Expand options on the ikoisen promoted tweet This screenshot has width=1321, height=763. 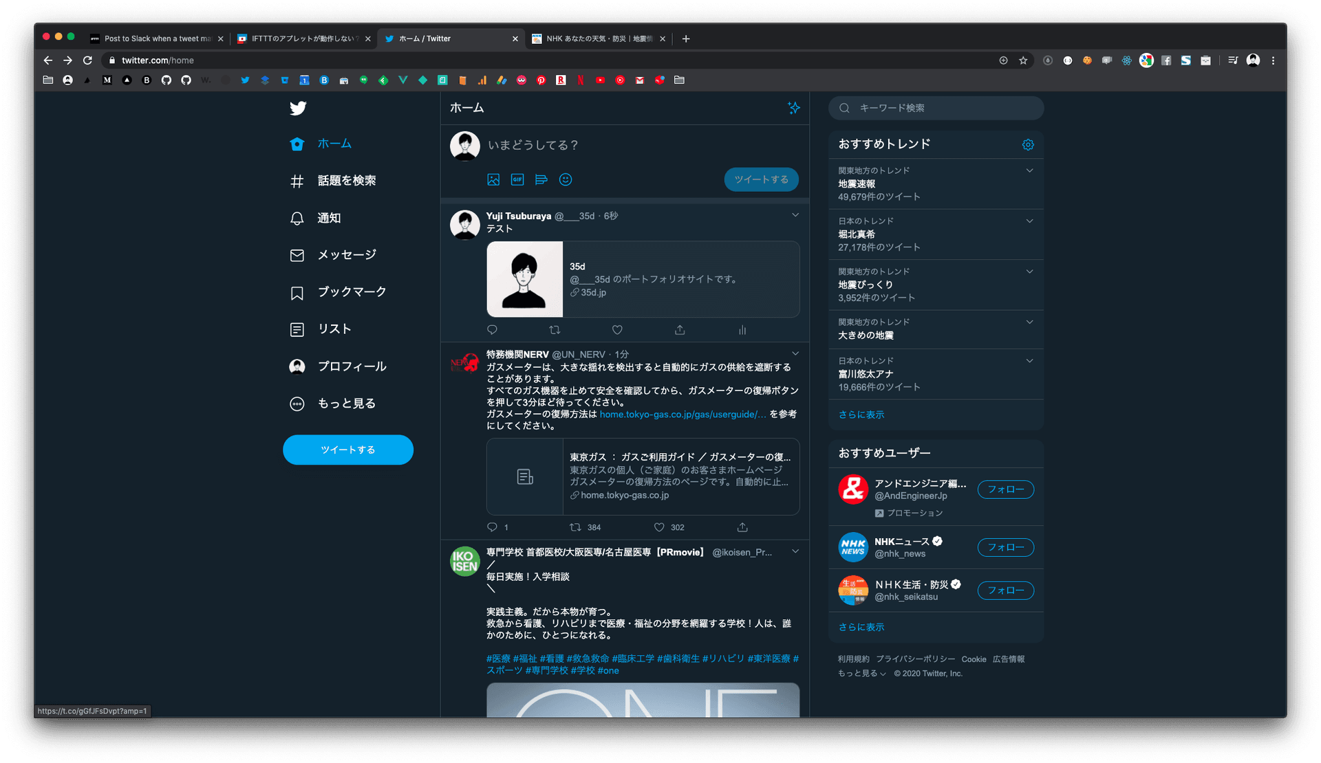795,552
